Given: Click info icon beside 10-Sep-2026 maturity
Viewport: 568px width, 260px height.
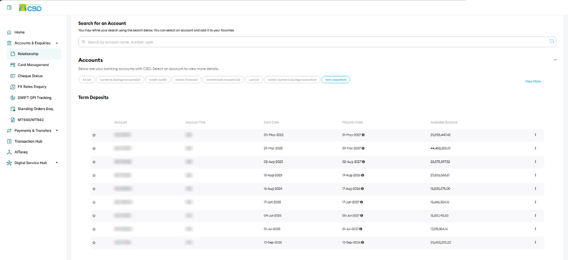Looking at the screenshot, I should point(362,242).
